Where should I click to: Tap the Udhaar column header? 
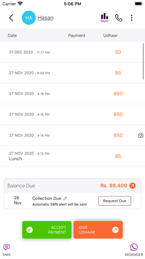click(110, 35)
